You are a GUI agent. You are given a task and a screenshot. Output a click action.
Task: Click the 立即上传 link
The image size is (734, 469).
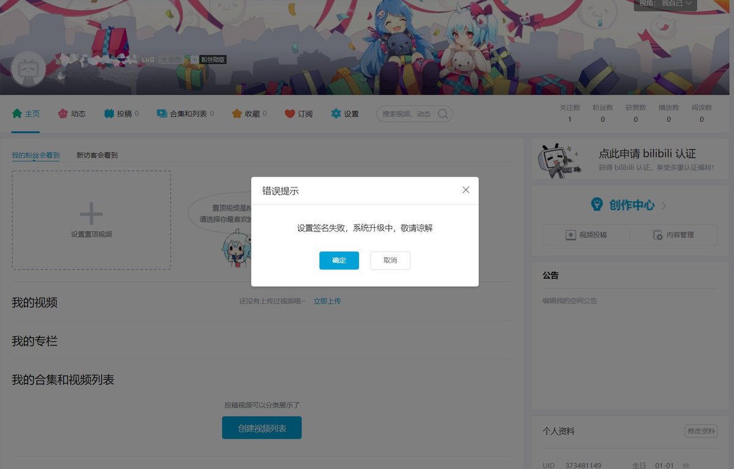click(x=327, y=301)
